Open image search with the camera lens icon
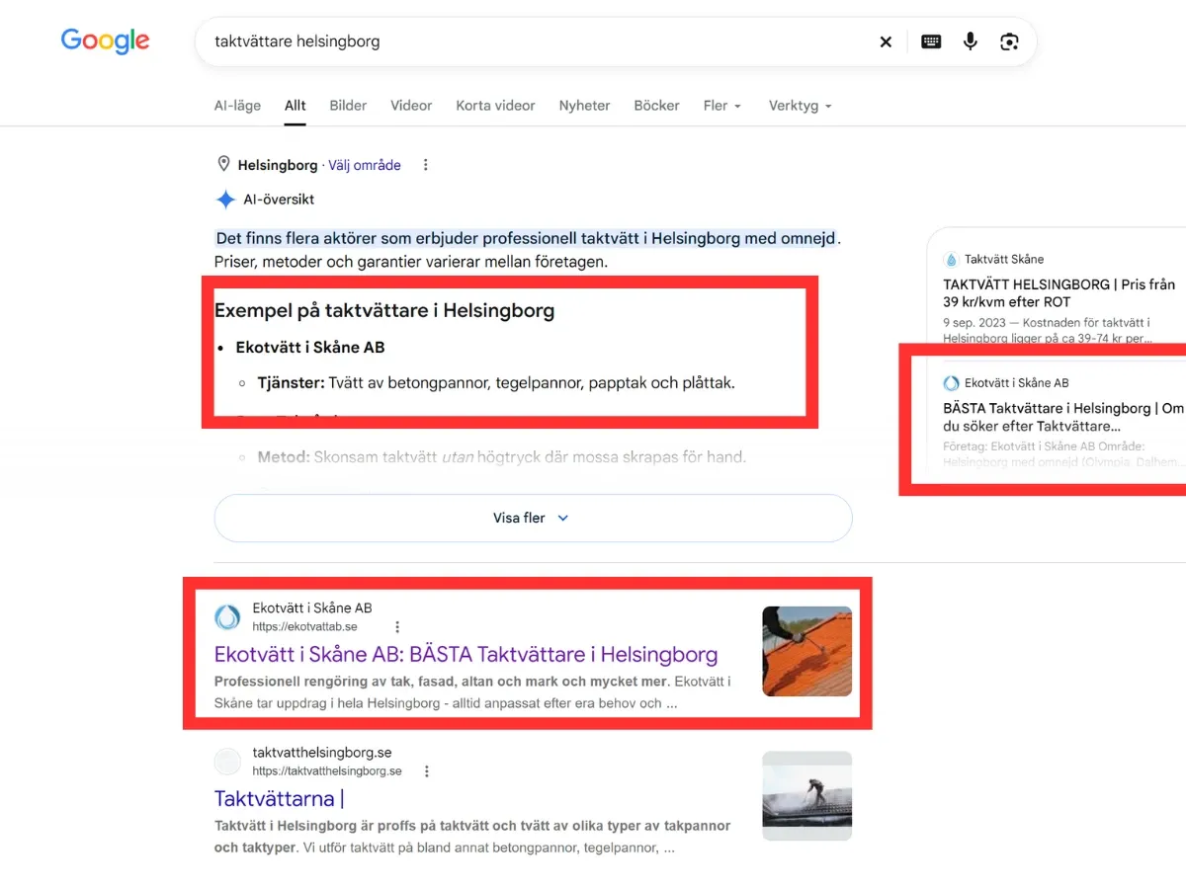Image resolution: width=1186 pixels, height=889 pixels. tap(1009, 41)
